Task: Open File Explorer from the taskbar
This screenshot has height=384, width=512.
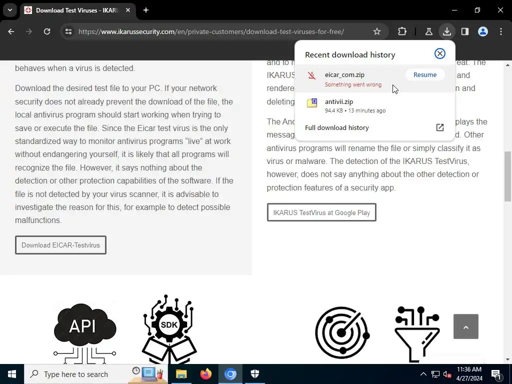Action: [181, 374]
